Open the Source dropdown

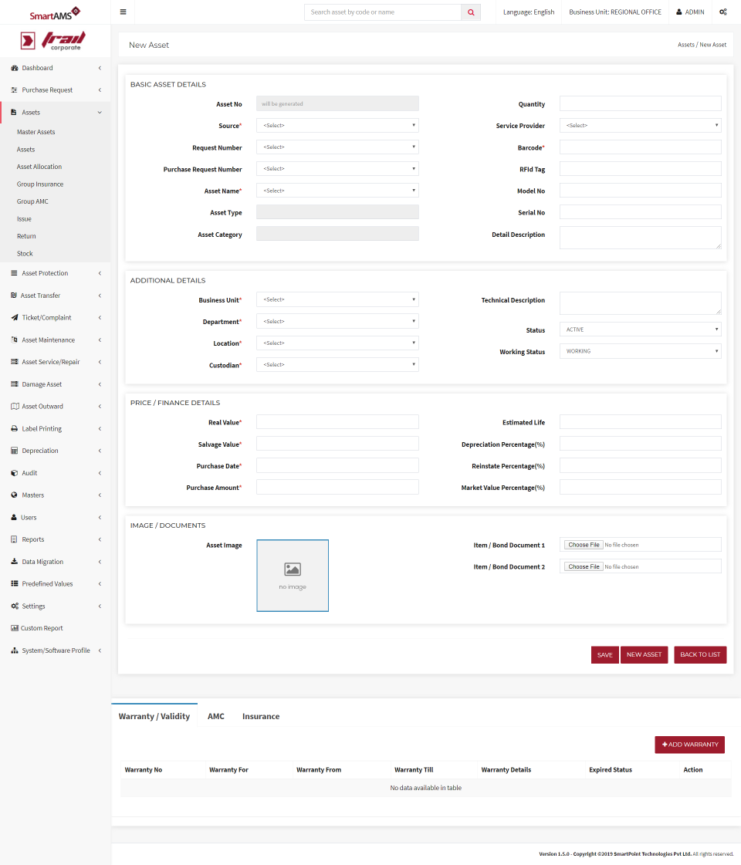click(x=337, y=125)
